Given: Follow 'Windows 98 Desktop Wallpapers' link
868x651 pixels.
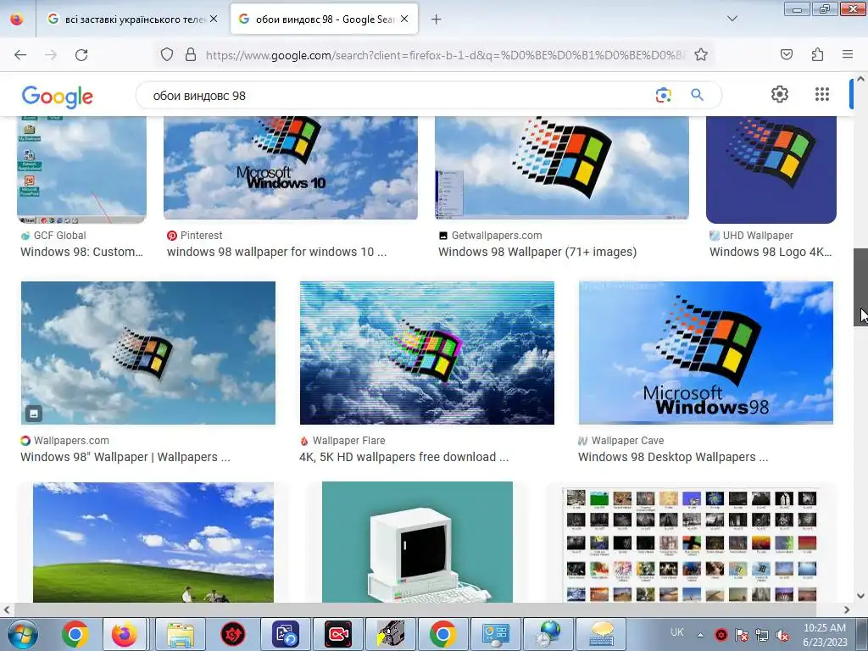Looking at the screenshot, I should click(x=673, y=457).
